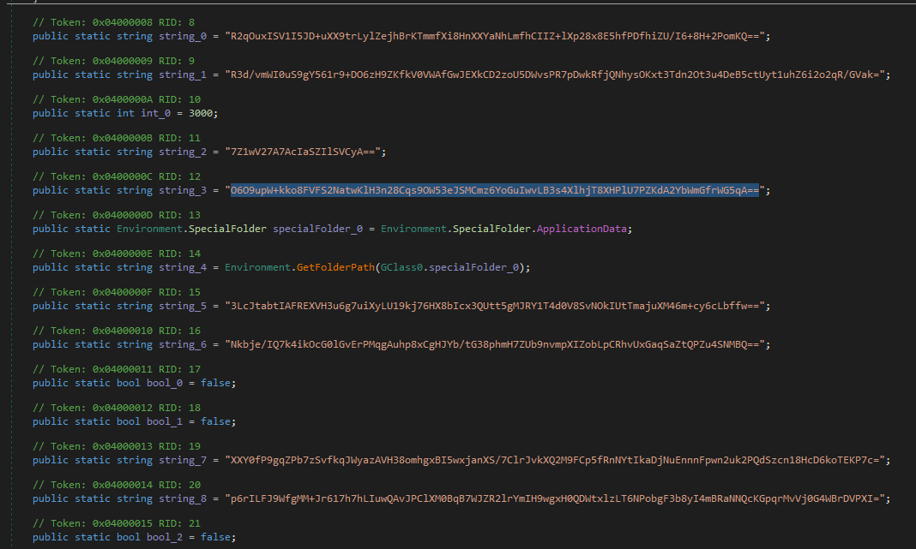Click the token comment 0x0400000D RID: 13
Image resolution: width=916 pixels, height=549 pixels.
tap(117, 215)
